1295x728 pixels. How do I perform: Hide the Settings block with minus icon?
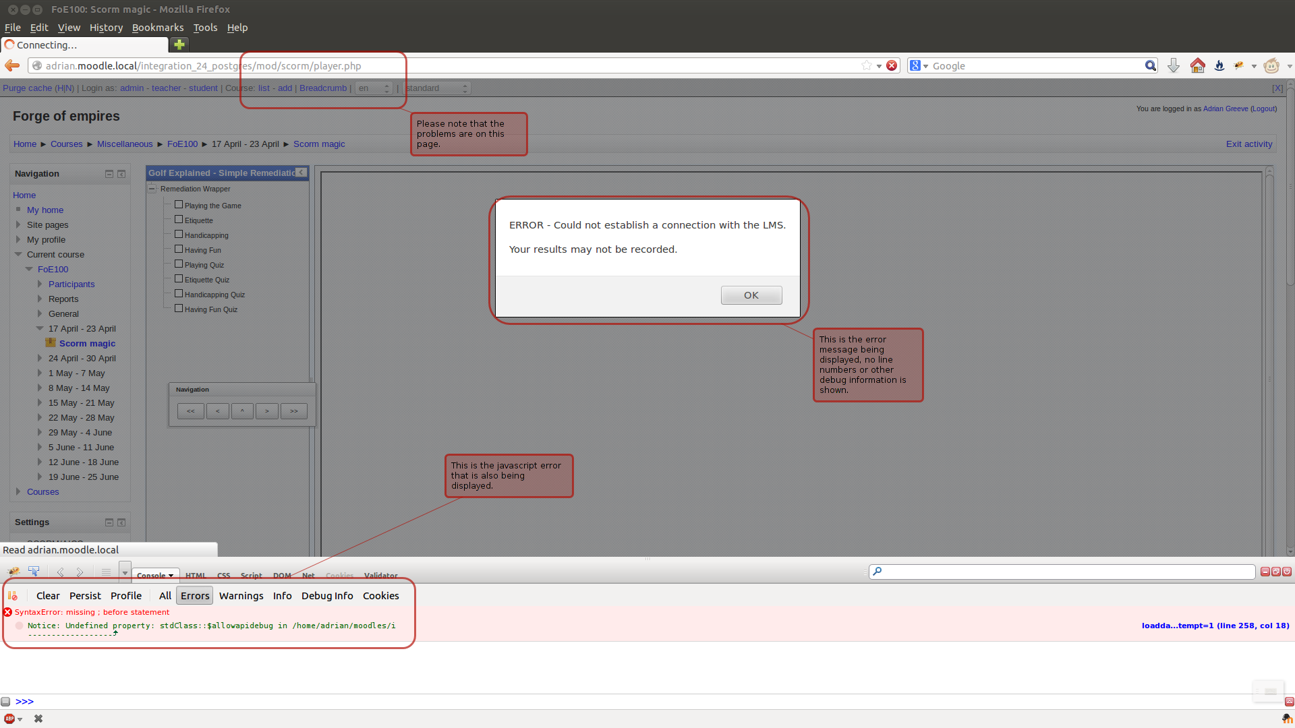tap(109, 522)
